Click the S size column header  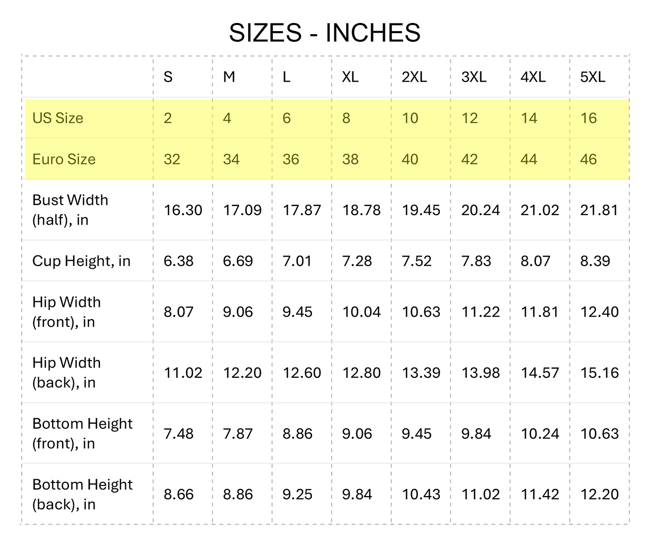point(168,77)
